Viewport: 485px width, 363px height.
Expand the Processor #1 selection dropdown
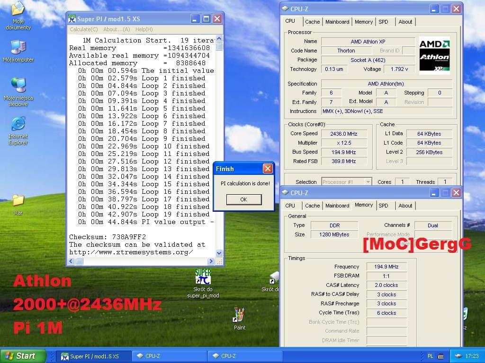(x=368, y=182)
